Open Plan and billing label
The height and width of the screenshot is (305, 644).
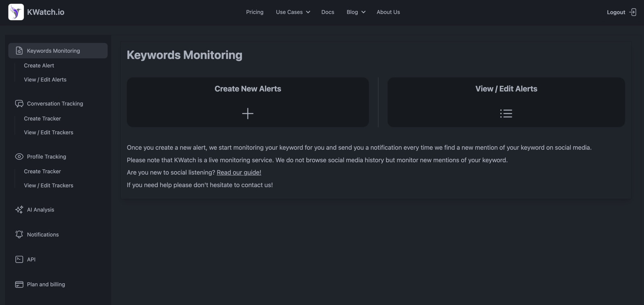(x=46, y=284)
